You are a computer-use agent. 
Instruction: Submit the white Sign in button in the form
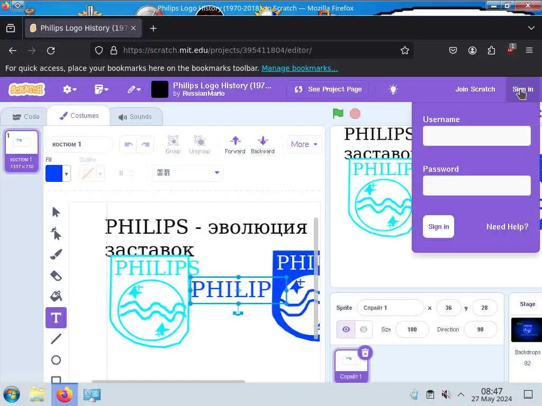pyautogui.click(x=438, y=226)
